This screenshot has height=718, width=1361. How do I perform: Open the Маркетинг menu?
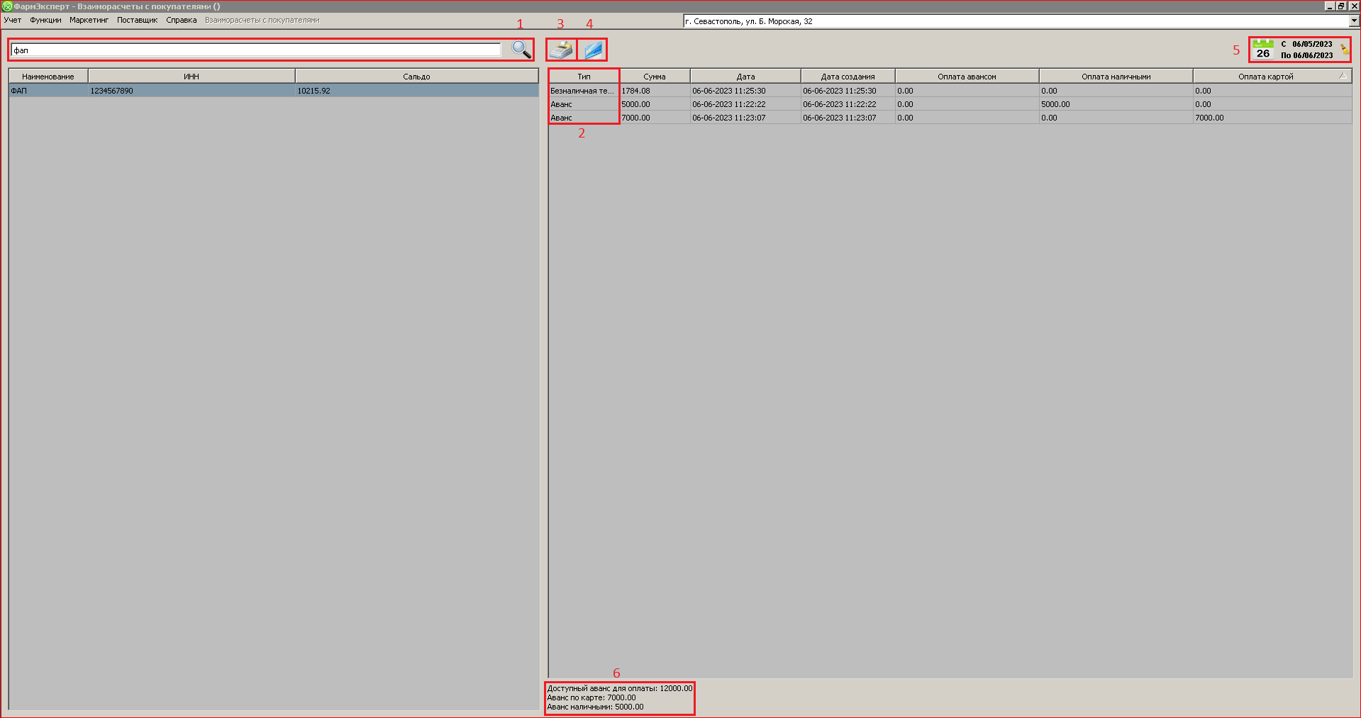point(89,20)
